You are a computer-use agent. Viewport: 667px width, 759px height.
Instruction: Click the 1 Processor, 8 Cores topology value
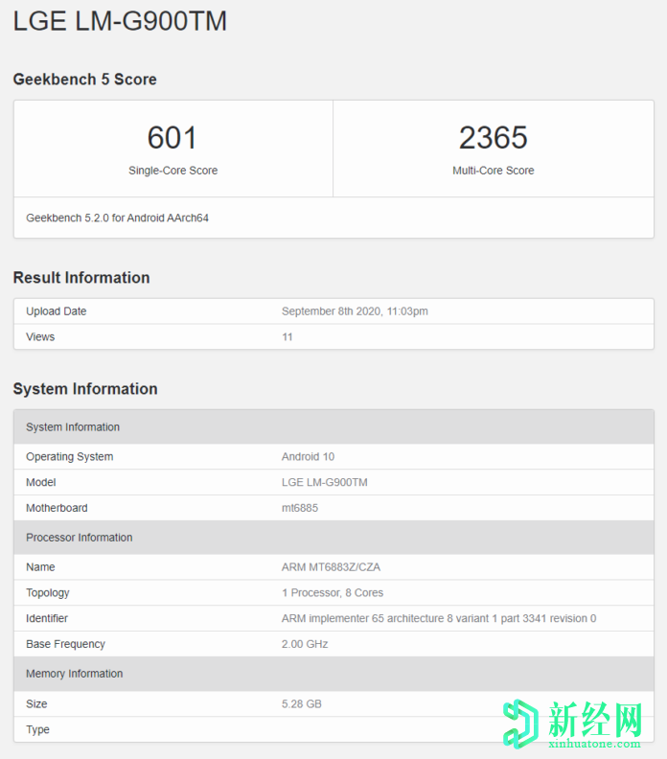pos(332,593)
